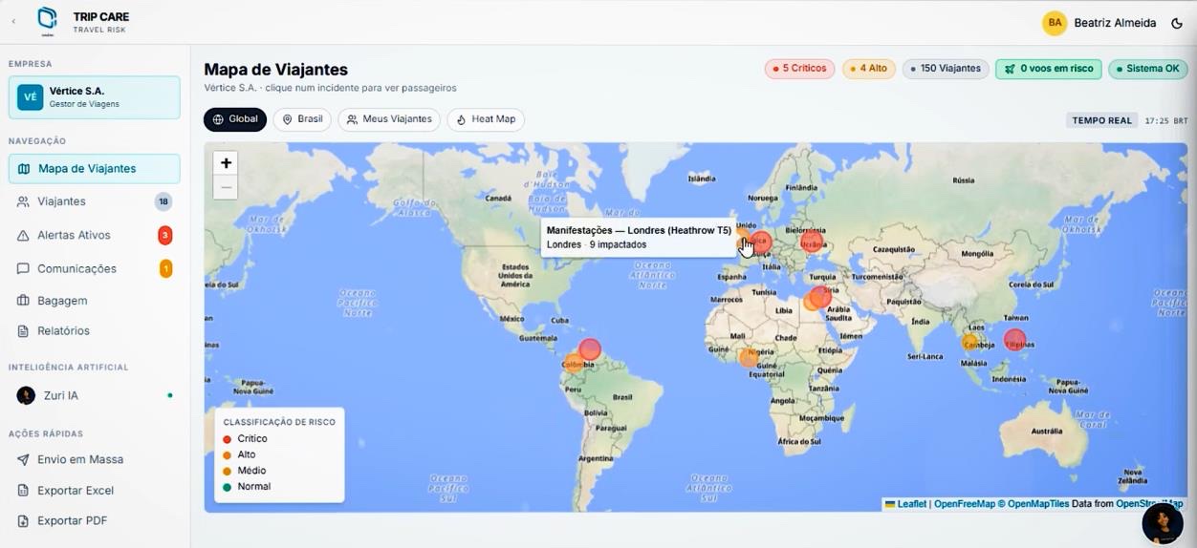This screenshot has height=548, width=1197.
Task: Click the Envio em Massa send icon
Action: [23, 459]
